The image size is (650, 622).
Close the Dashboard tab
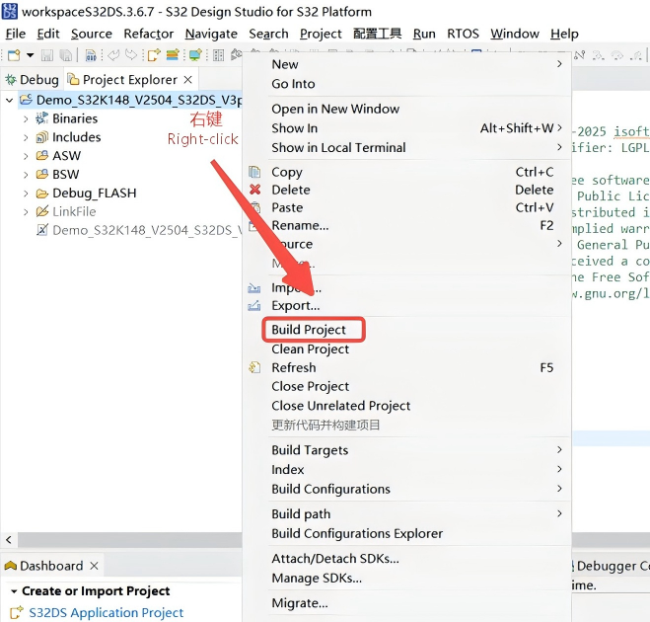pos(94,566)
